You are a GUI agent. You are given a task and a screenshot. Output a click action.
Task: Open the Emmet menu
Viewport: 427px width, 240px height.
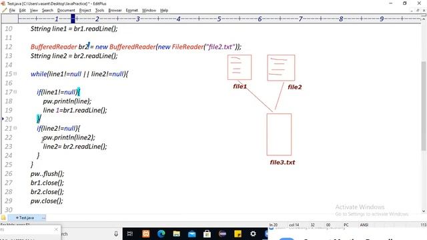click(132, 11)
